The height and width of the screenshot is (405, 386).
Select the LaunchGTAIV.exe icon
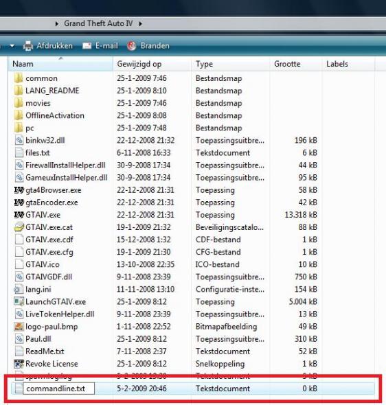tap(19, 301)
